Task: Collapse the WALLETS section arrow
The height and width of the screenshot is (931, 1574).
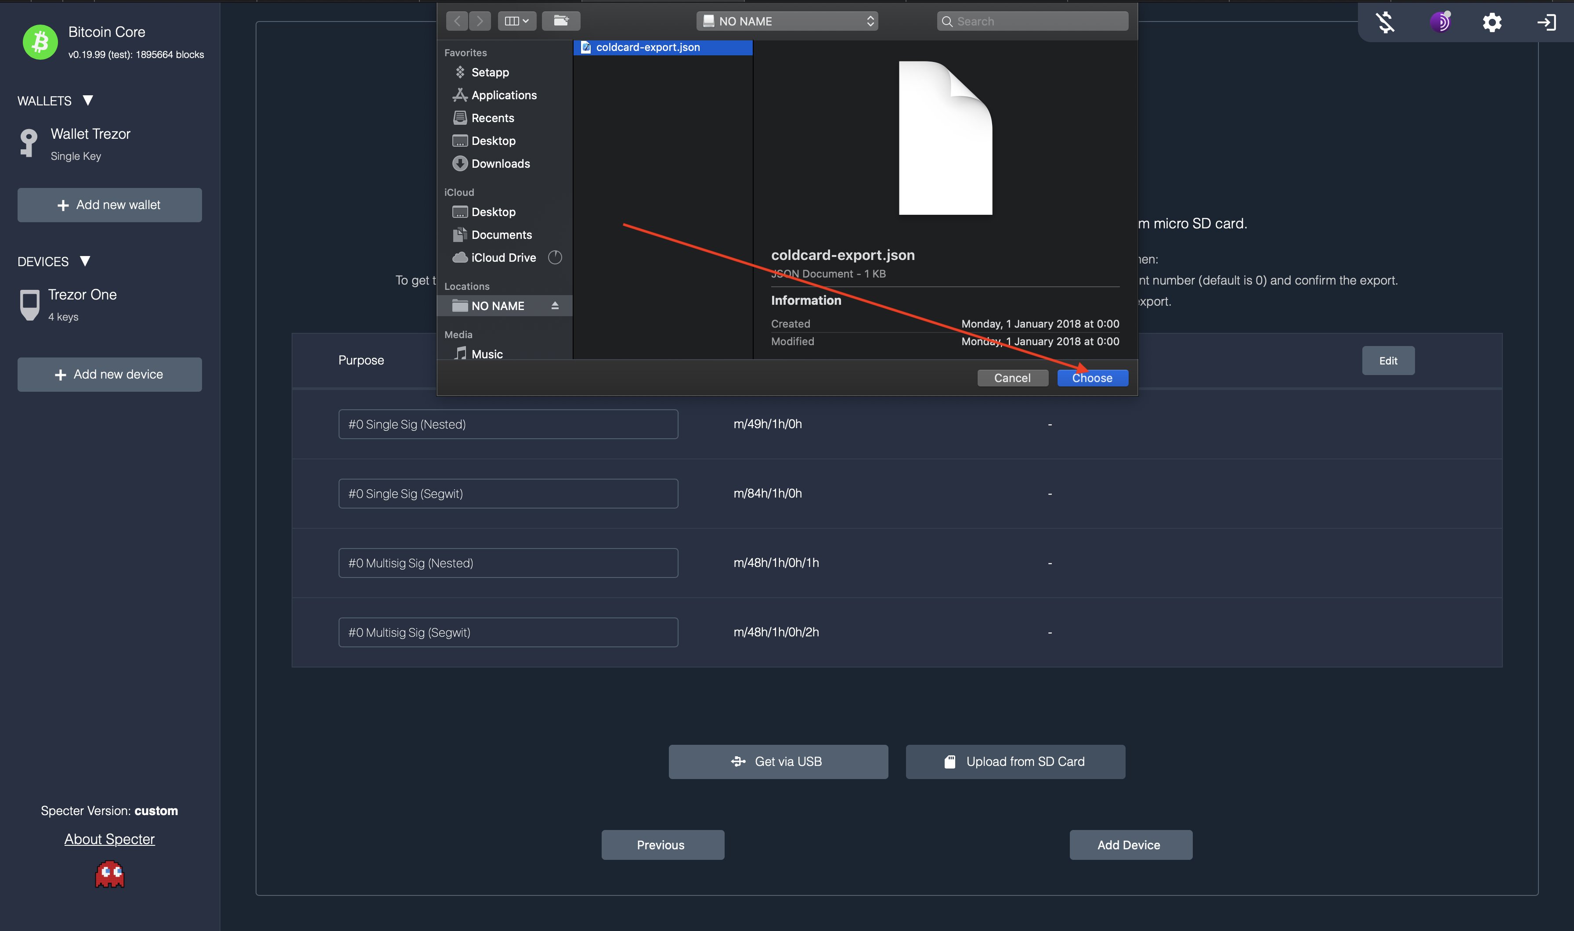Action: point(88,101)
